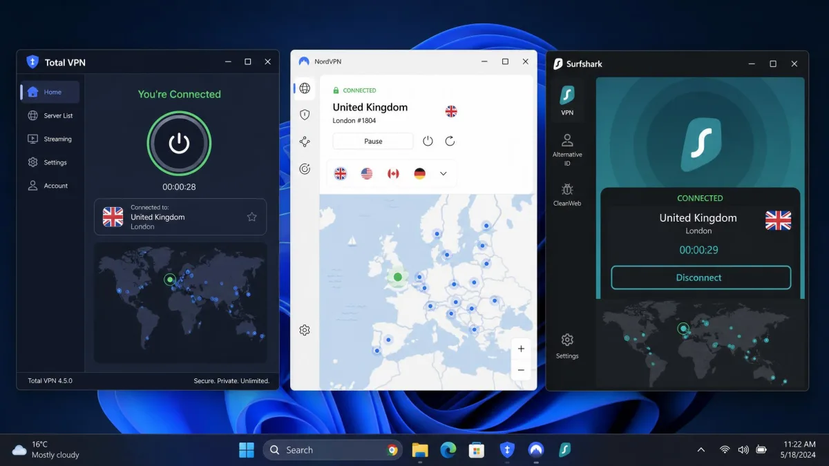
Task: Zoom in on NordVPN map
Action: click(x=521, y=349)
